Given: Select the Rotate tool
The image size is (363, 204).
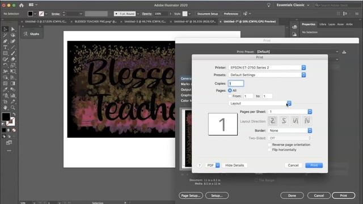Looking at the screenshot, I should pos(5,65).
